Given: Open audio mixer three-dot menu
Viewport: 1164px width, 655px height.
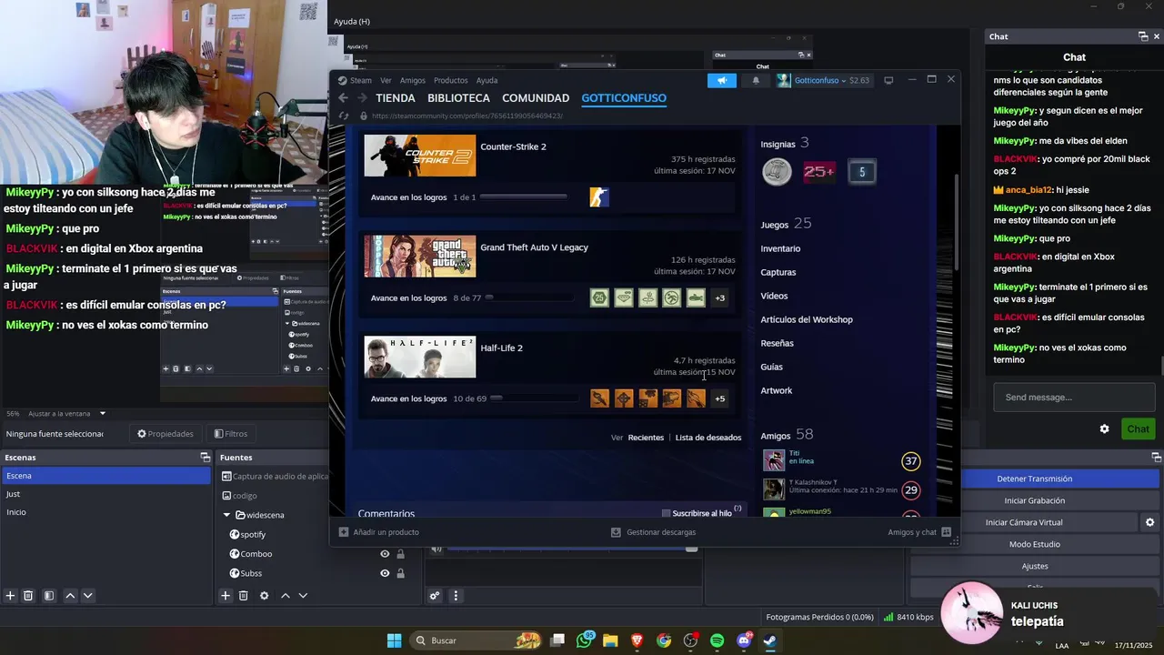Looking at the screenshot, I should click(x=456, y=596).
